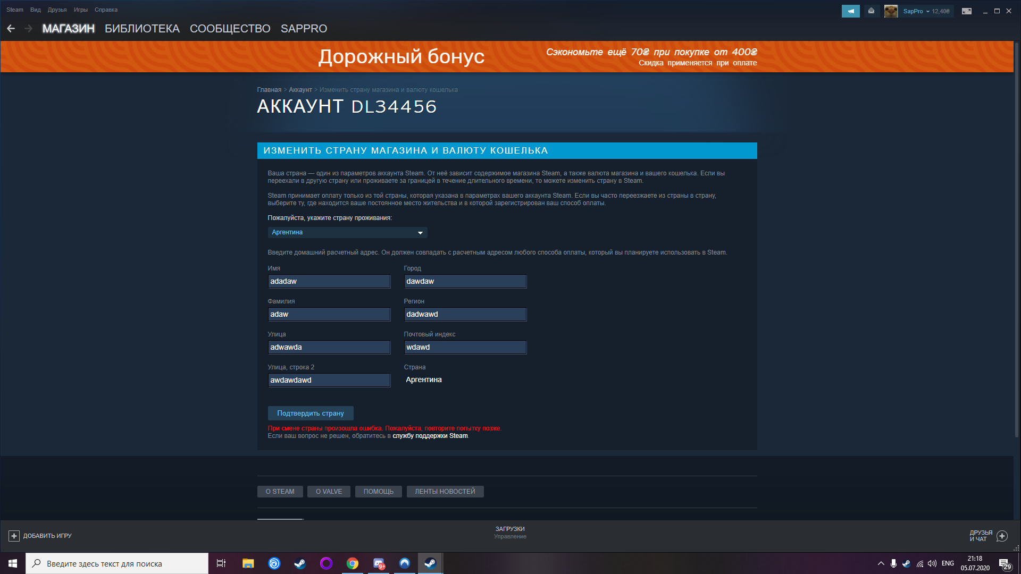This screenshot has width=1021, height=574.
Task: Click the О STEAM footer button
Action: 280,492
